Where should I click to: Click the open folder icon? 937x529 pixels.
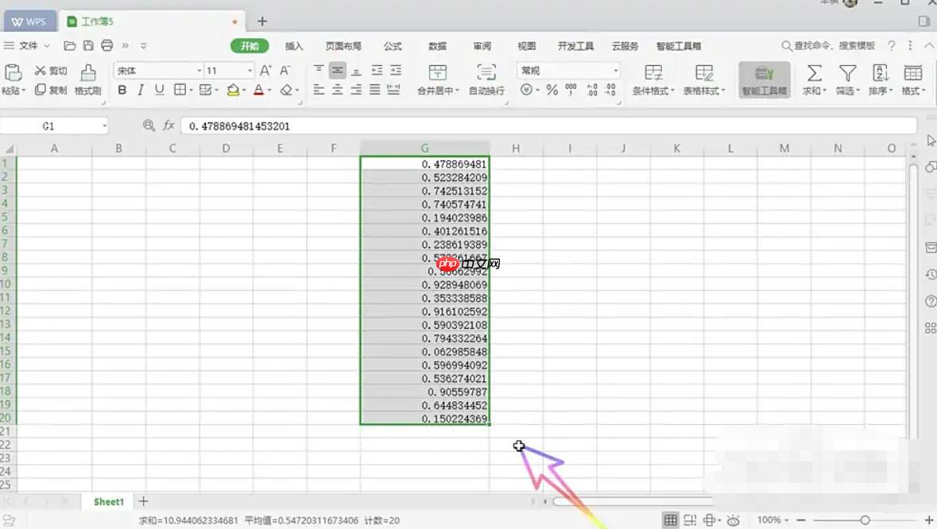[x=70, y=46]
